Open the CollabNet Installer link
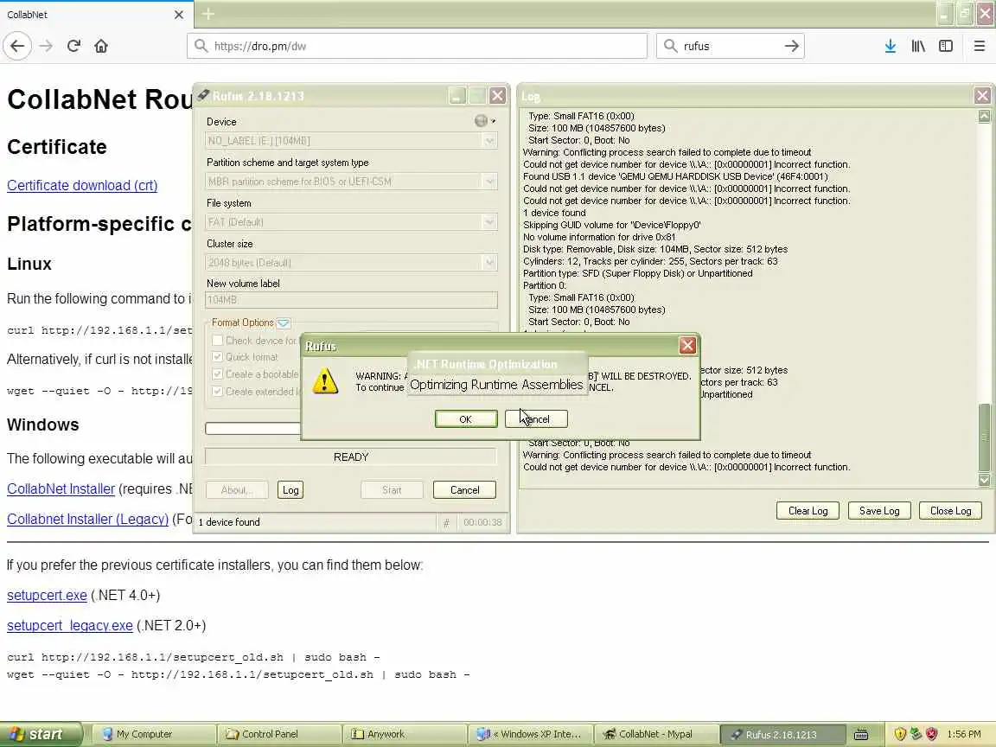The image size is (996, 747). pyautogui.click(x=61, y=489)
